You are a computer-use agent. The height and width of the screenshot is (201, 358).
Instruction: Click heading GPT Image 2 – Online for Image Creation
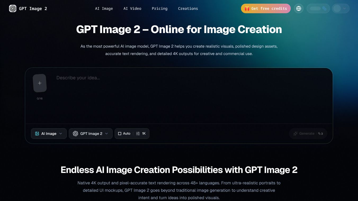click(179, 29)
